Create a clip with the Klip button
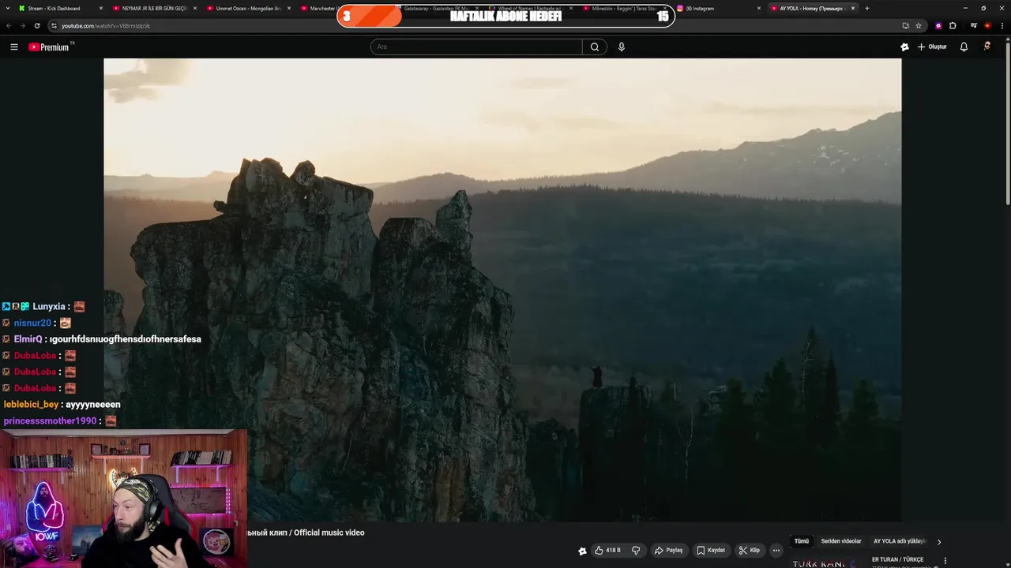Image resolution: width=1011 pixels, height=568 pixels. 750,551
